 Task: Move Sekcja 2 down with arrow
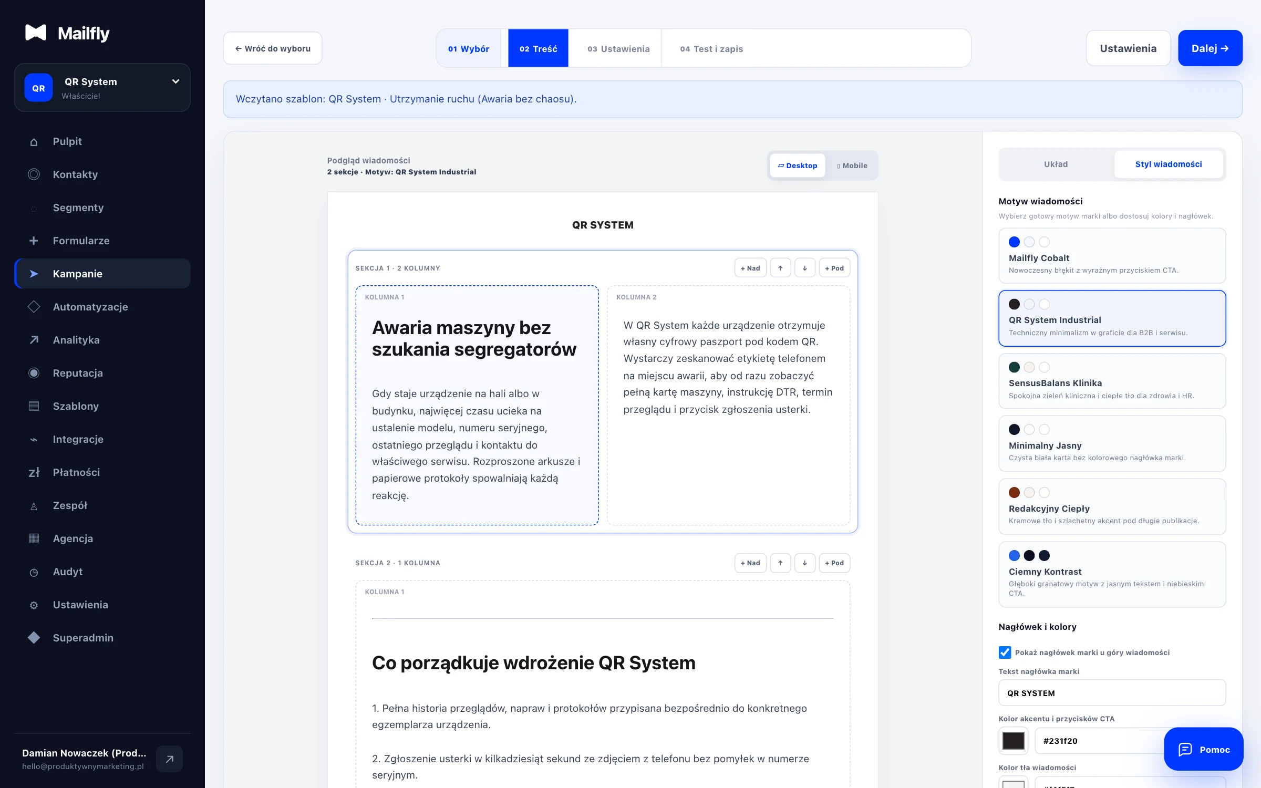(804, 563)
